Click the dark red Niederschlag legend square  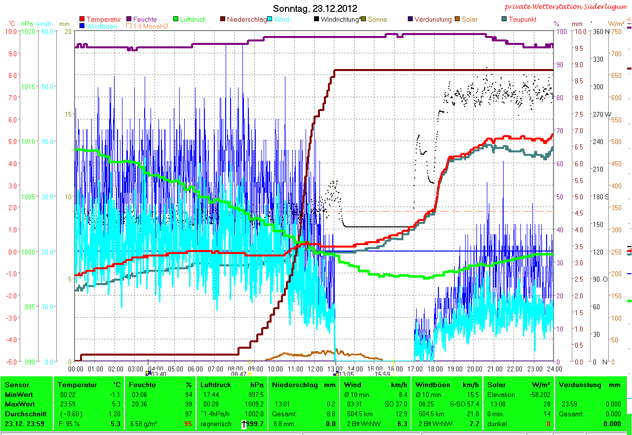[x=223, y=19]
